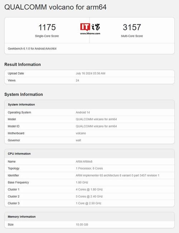The height and width of the screenshot is (233, 179).
Task: Click the 'Cluster 2' row label
Action: coord(14,196)
